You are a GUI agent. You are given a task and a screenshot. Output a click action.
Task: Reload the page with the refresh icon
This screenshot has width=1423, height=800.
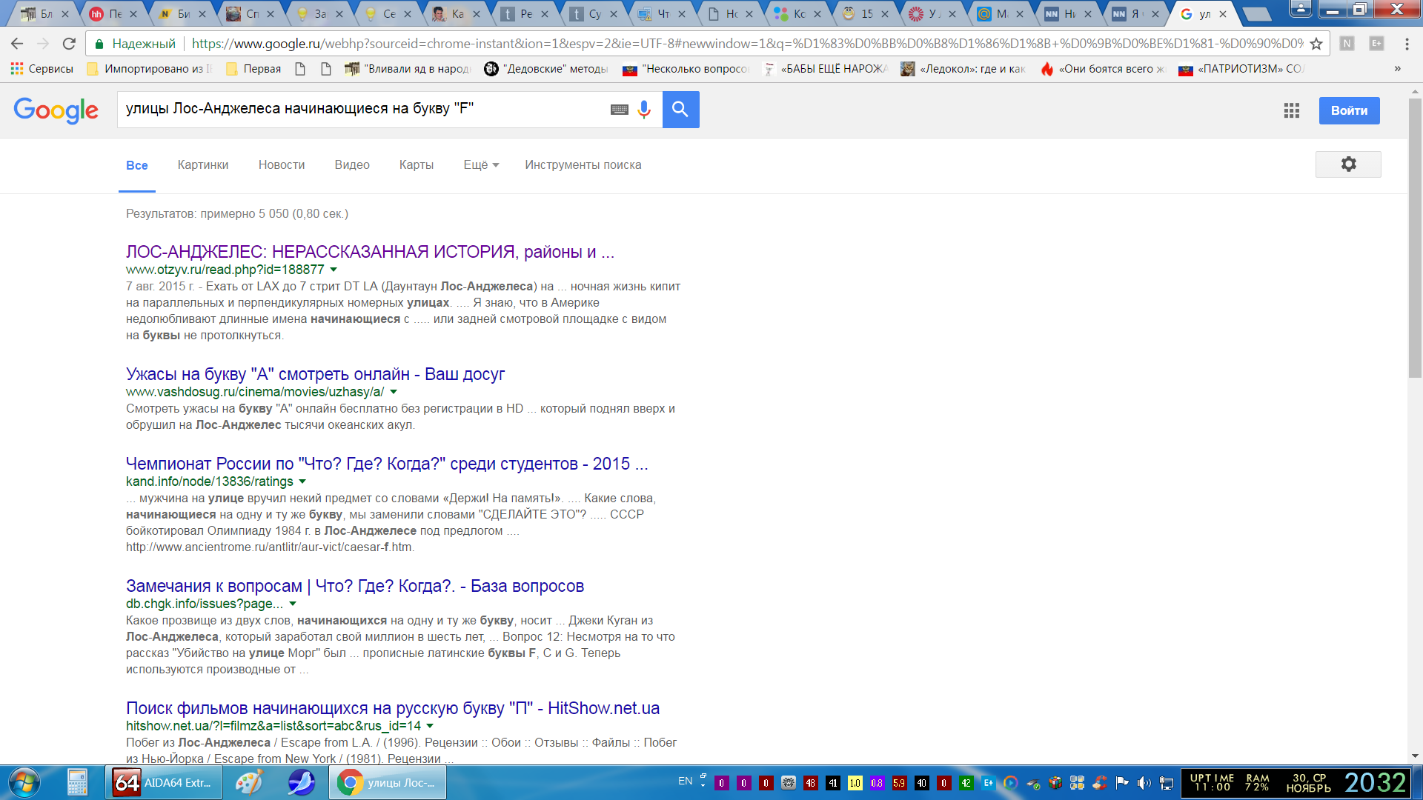tap(69, 44)
